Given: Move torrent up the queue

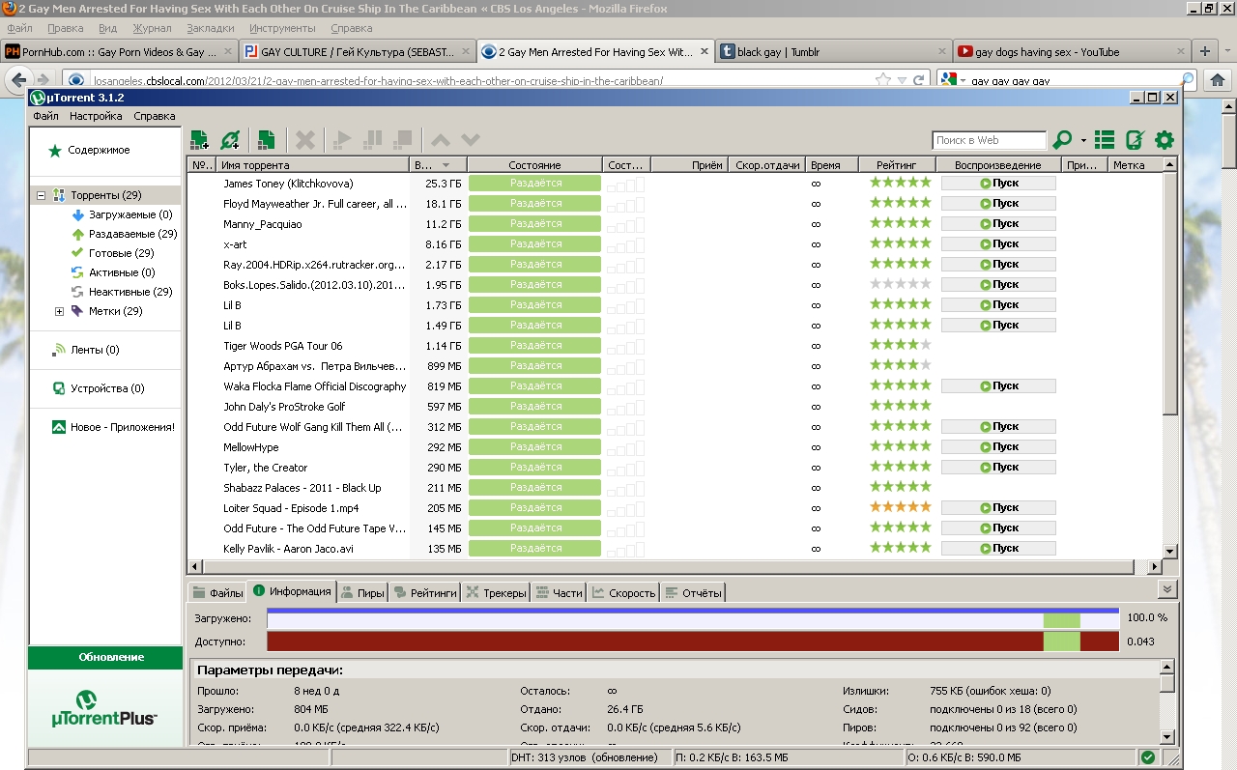Looking at the screenshot, I should pos(440,140).
